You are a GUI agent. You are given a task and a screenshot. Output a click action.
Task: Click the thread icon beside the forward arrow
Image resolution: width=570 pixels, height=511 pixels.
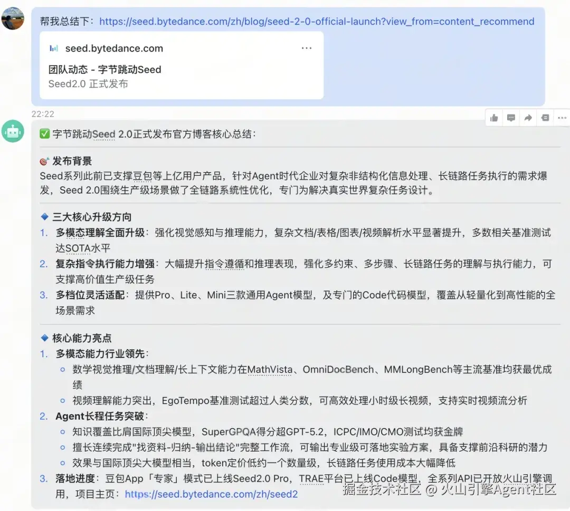coord(545,118)
